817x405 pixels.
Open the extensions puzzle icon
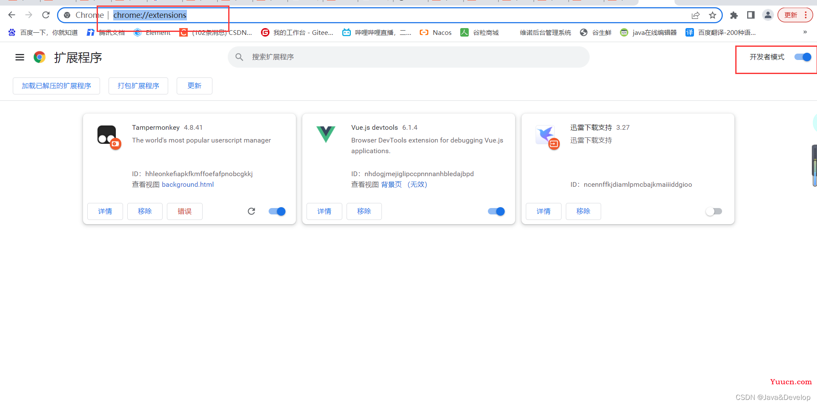734,15
